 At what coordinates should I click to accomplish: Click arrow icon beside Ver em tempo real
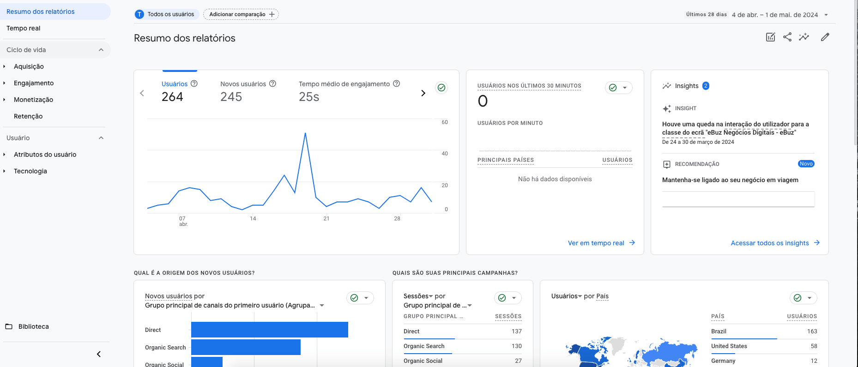pyautogui.click(x=632, y=243)
